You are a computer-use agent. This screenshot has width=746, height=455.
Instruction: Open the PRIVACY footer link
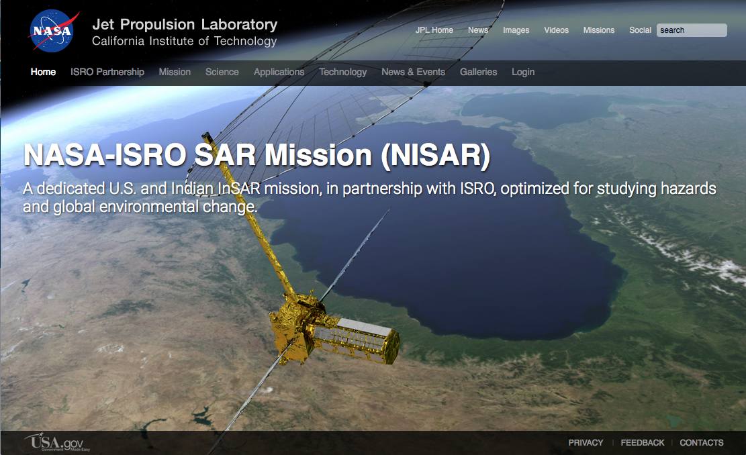(586, 443)
